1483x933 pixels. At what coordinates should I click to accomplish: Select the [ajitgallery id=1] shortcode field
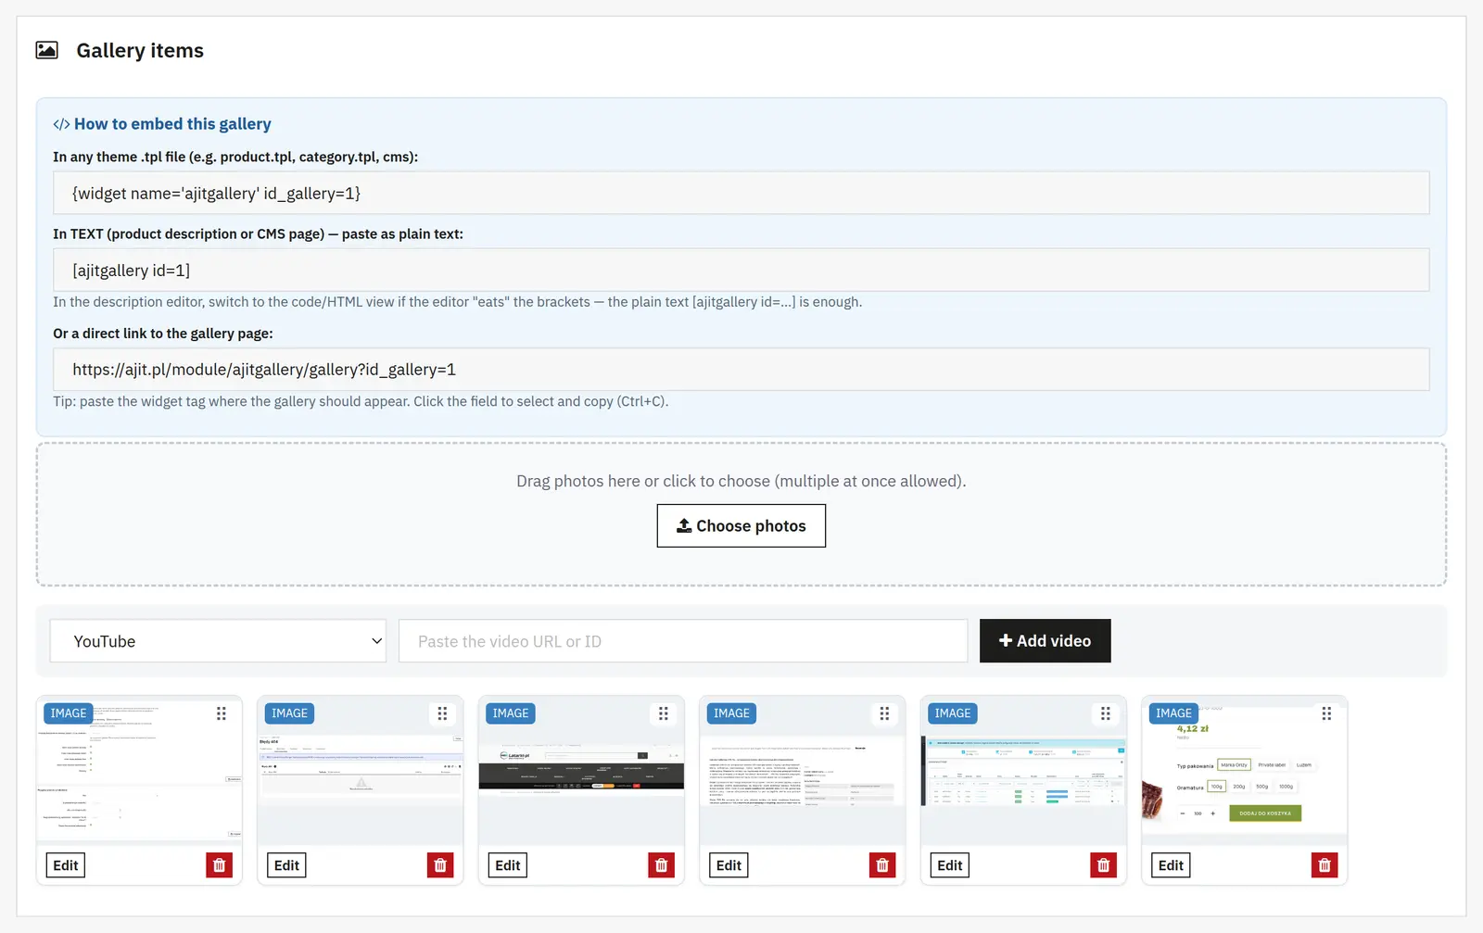click(x=741, y=270)
